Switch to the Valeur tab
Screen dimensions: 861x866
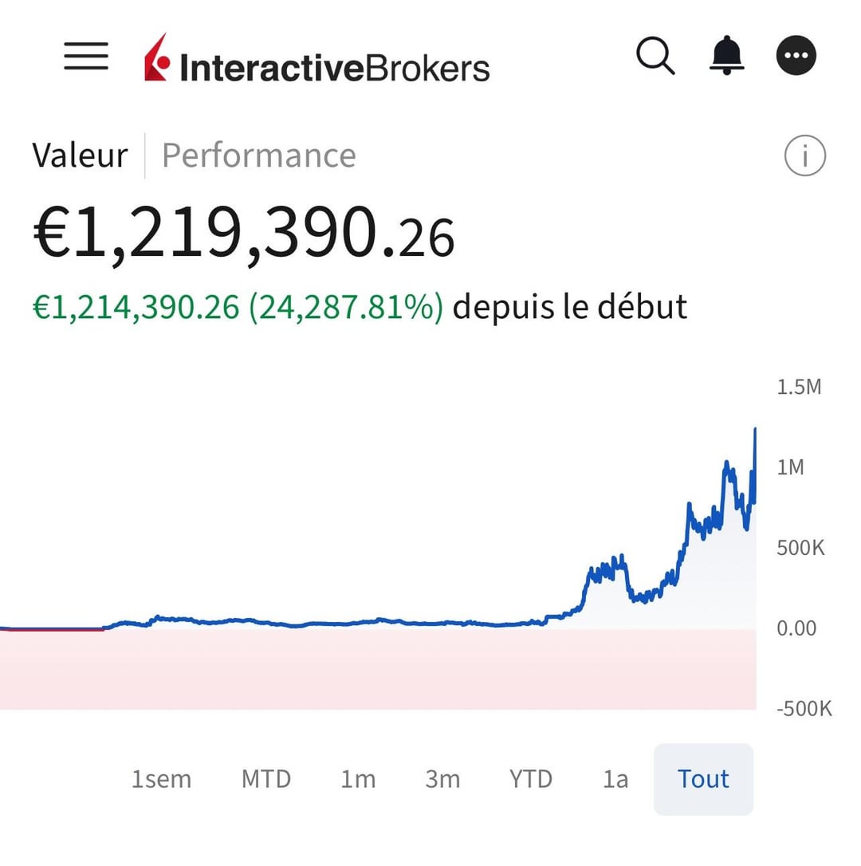[80, 155]
